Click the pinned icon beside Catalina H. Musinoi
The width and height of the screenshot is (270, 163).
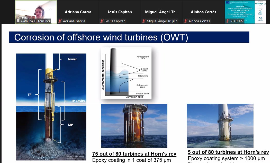coord(18,21)
